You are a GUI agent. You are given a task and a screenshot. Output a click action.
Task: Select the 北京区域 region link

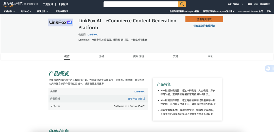click(63, 4)
